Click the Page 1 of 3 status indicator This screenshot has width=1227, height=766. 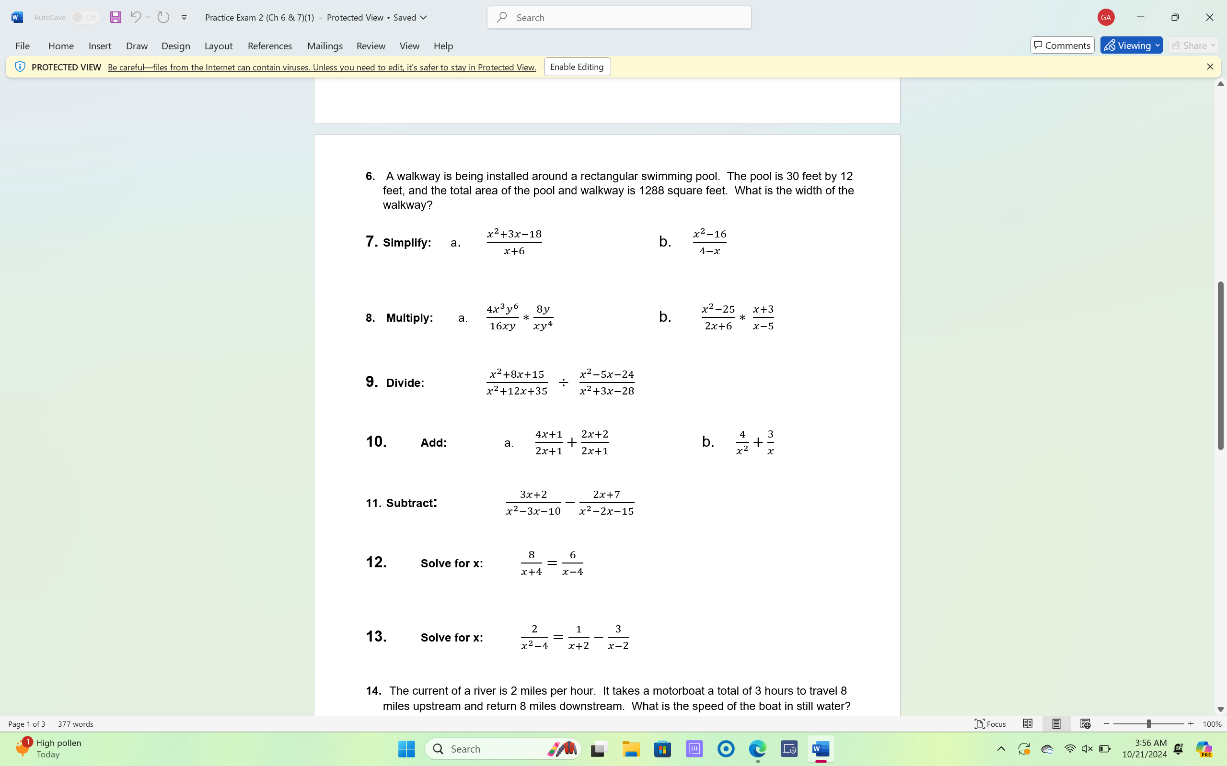coord(26,724)
